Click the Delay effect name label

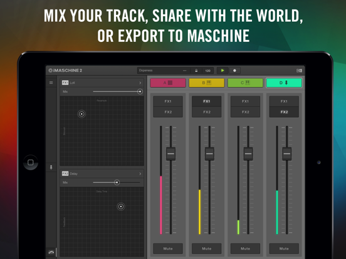click(74, 174)
